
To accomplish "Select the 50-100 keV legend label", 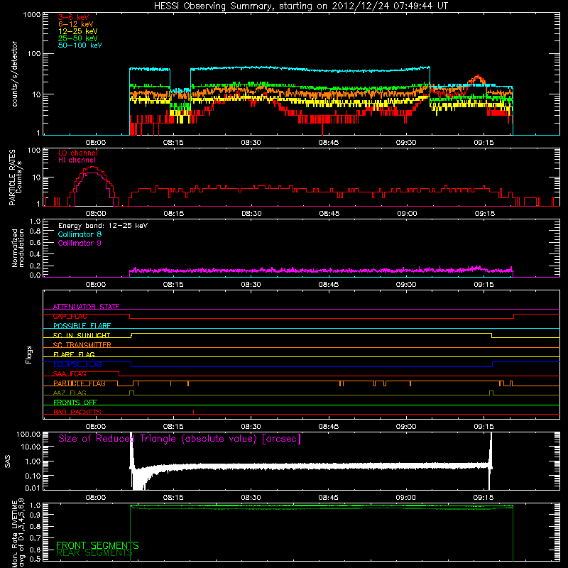I will click(80, 45).
